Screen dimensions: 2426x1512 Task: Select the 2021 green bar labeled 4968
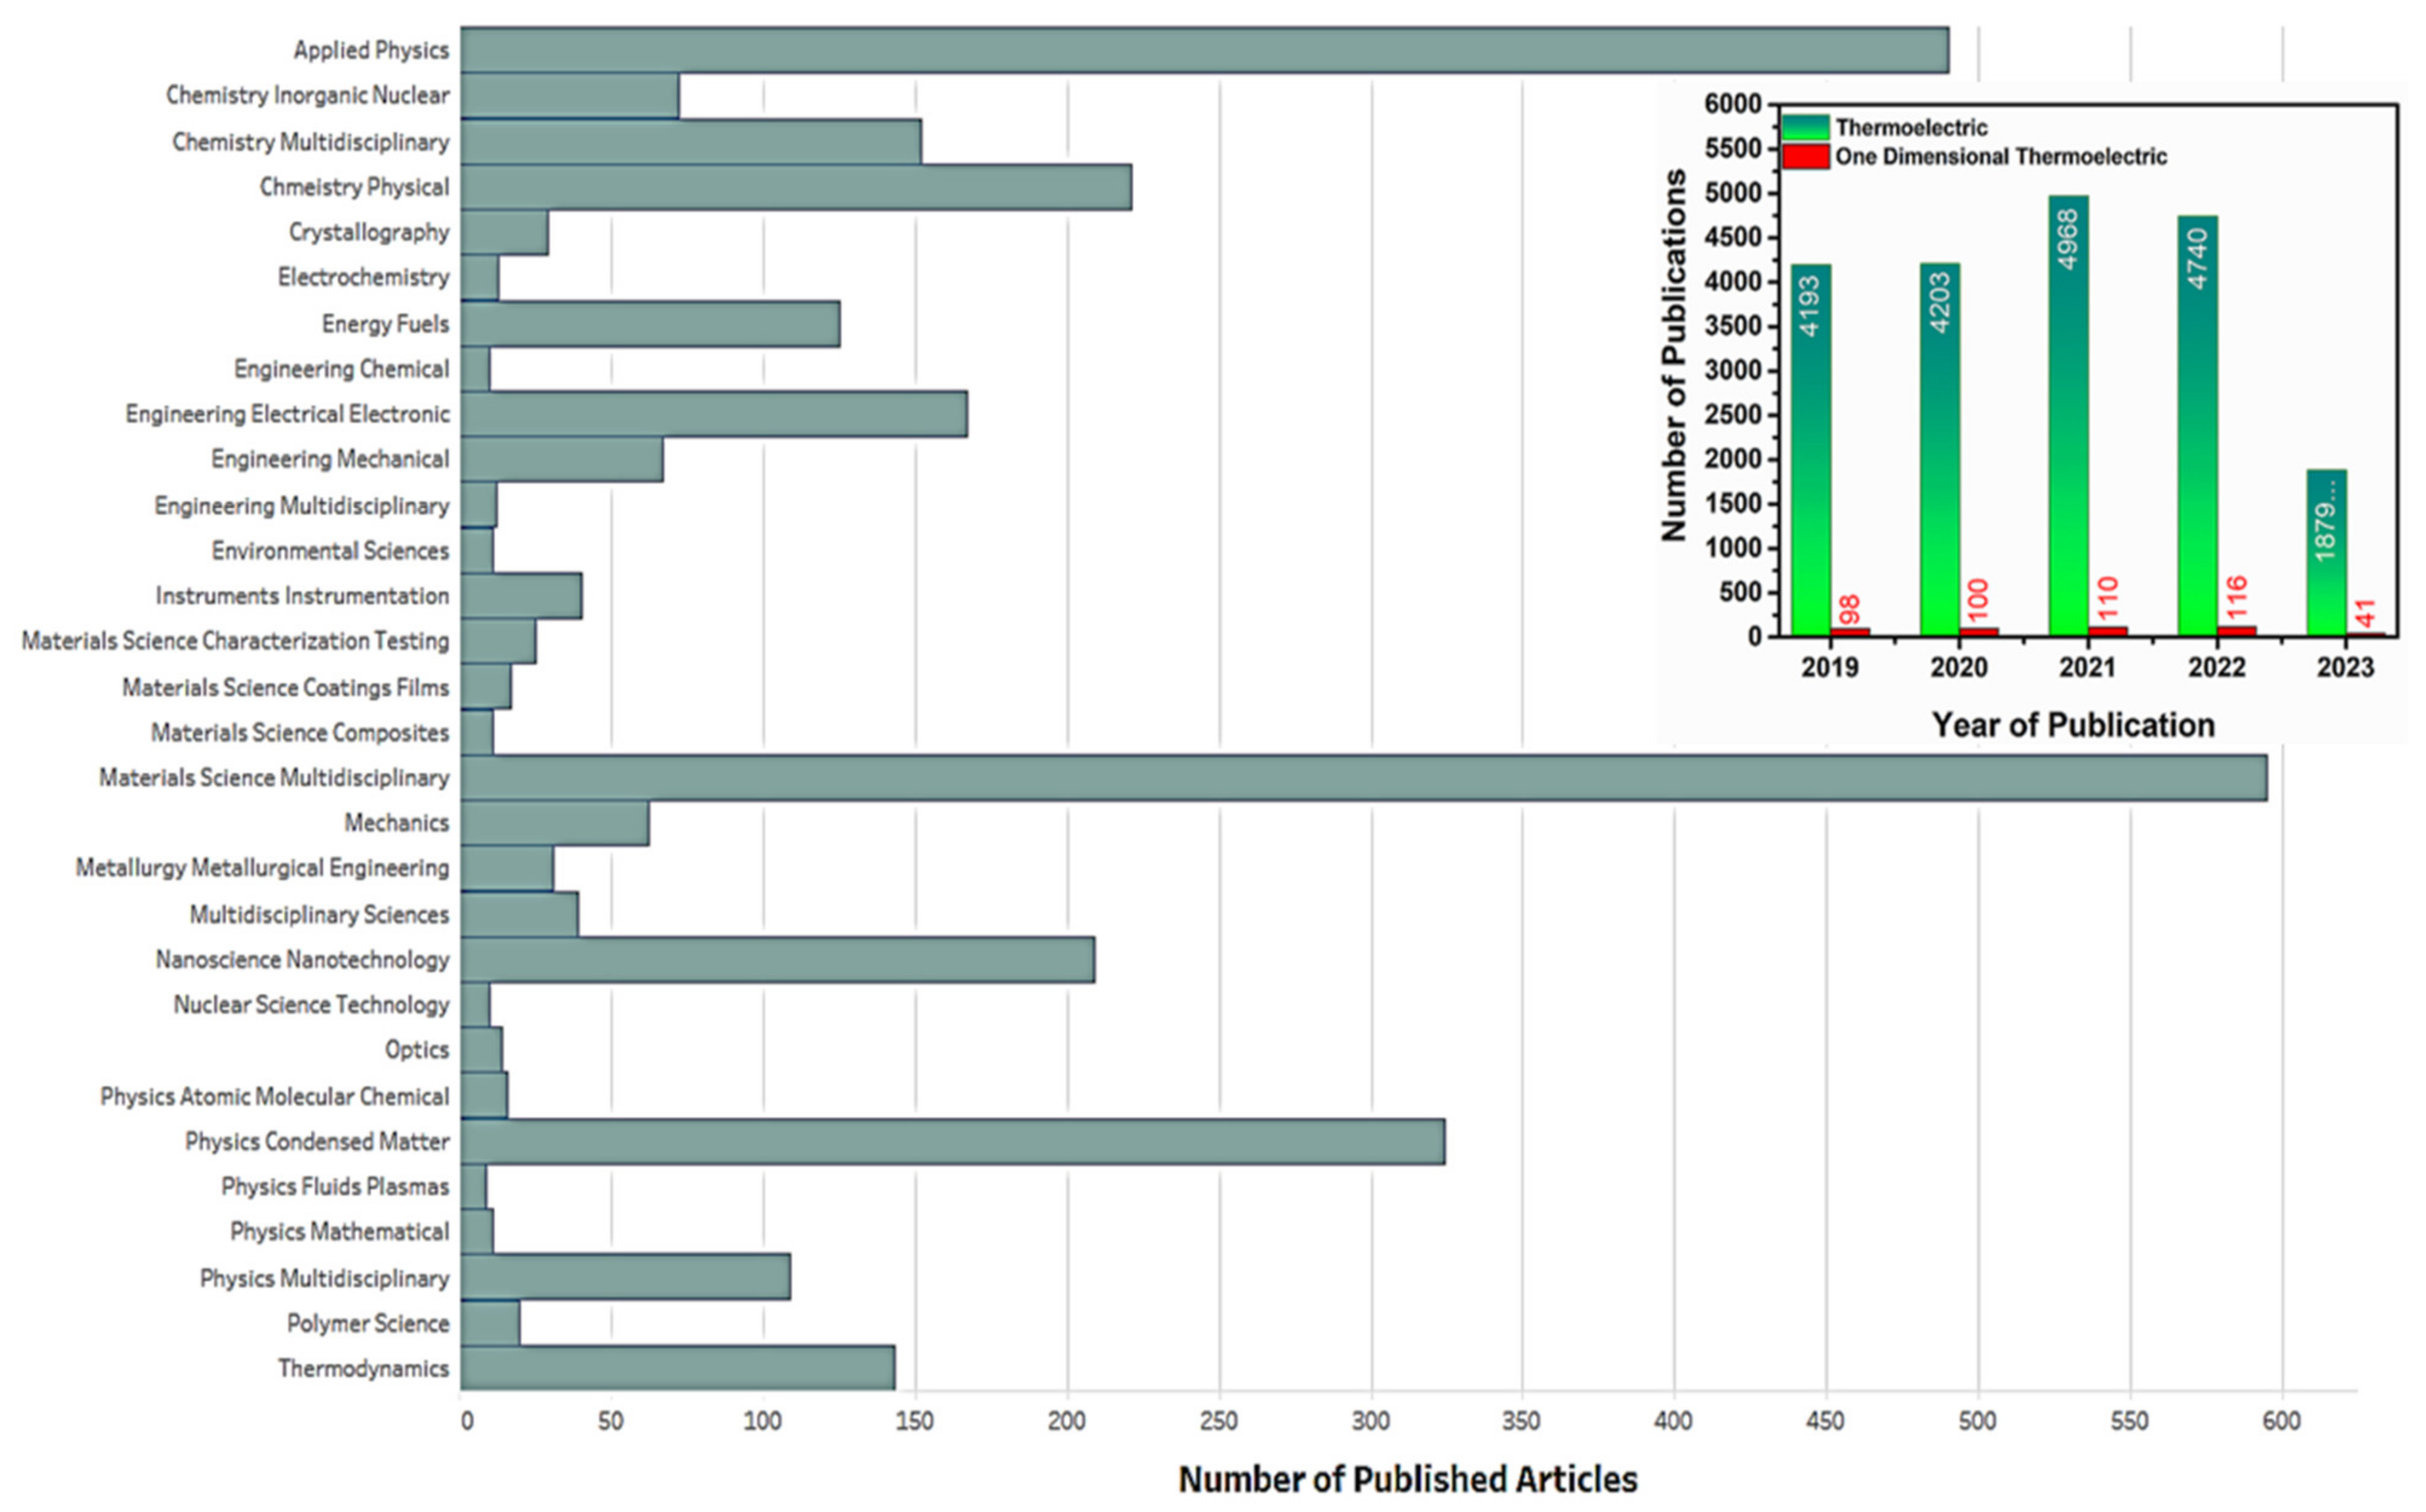pyautogui.click(x=2068, y=415)
